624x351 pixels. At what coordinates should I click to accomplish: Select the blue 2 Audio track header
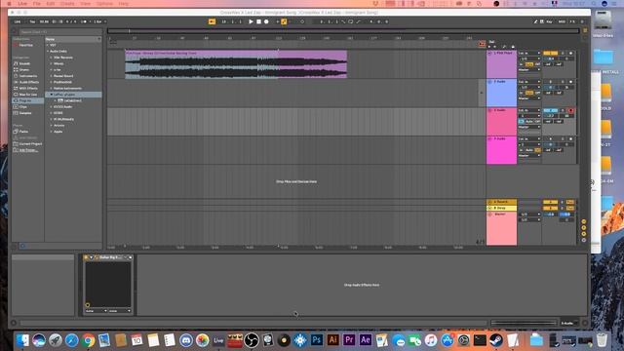click(501, 93)
